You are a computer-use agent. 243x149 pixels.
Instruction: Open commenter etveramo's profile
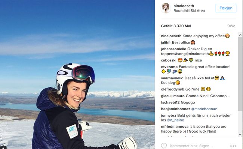169,67
